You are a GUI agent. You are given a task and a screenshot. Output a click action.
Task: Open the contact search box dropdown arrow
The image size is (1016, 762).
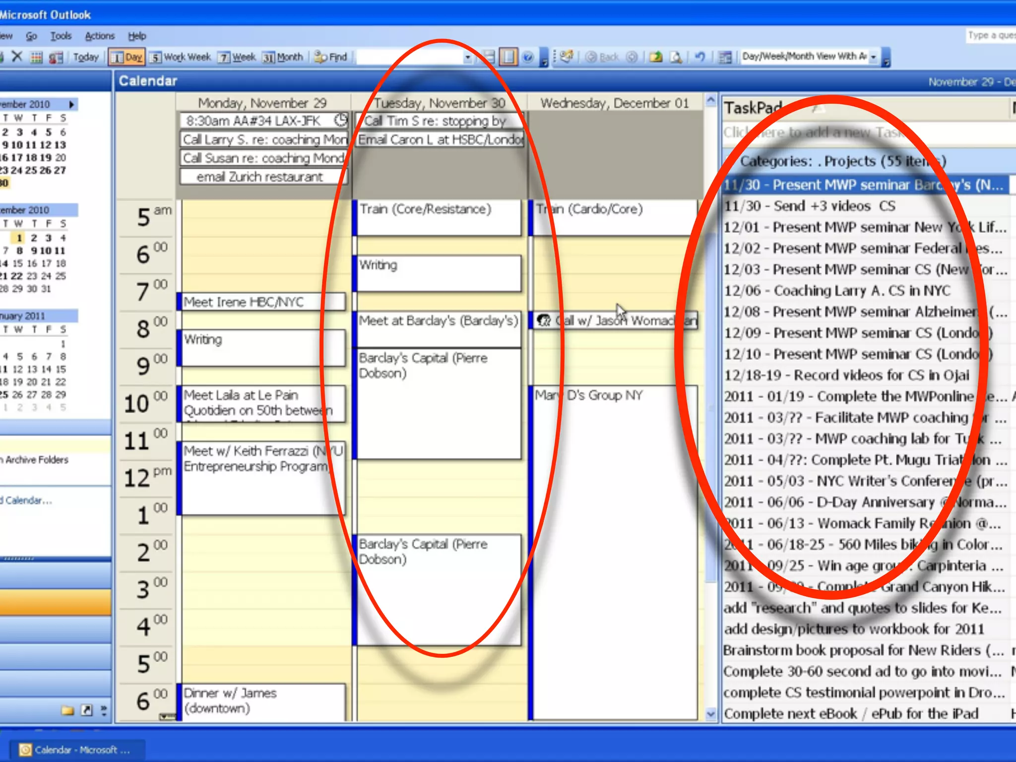tap(467, 58)
